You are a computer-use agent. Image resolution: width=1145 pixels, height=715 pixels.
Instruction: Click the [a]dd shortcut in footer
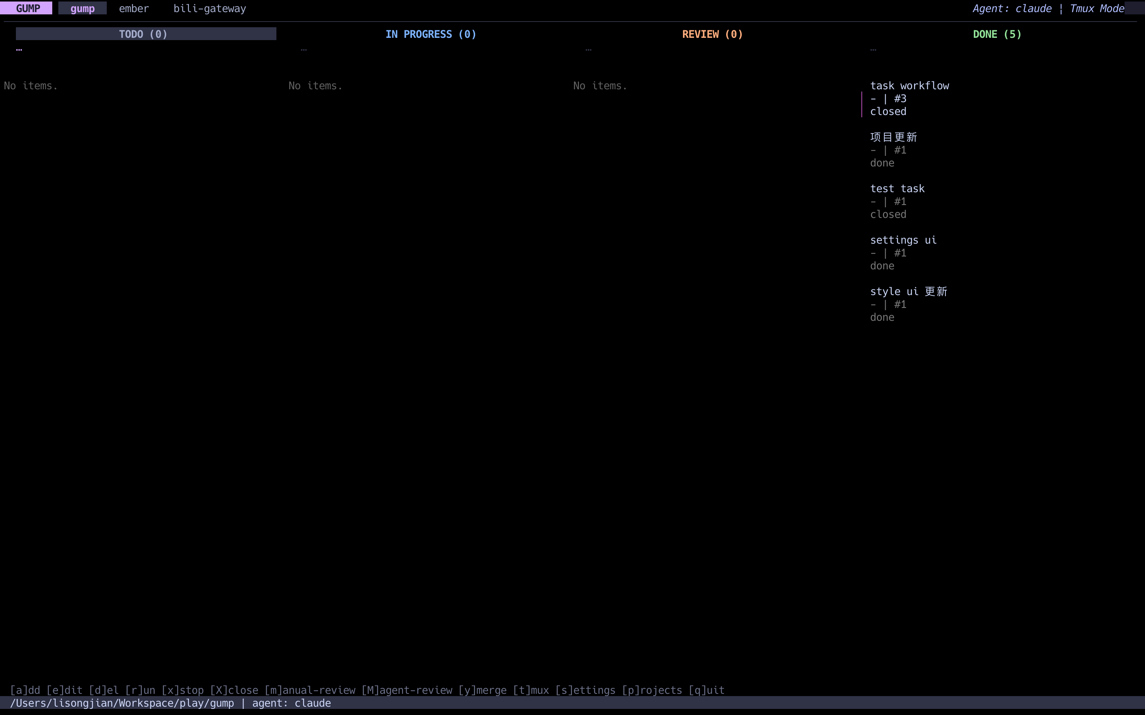point(25,690)
